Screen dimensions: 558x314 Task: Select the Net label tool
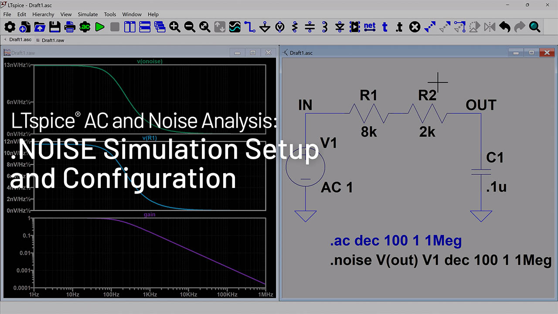coord(370,27)
